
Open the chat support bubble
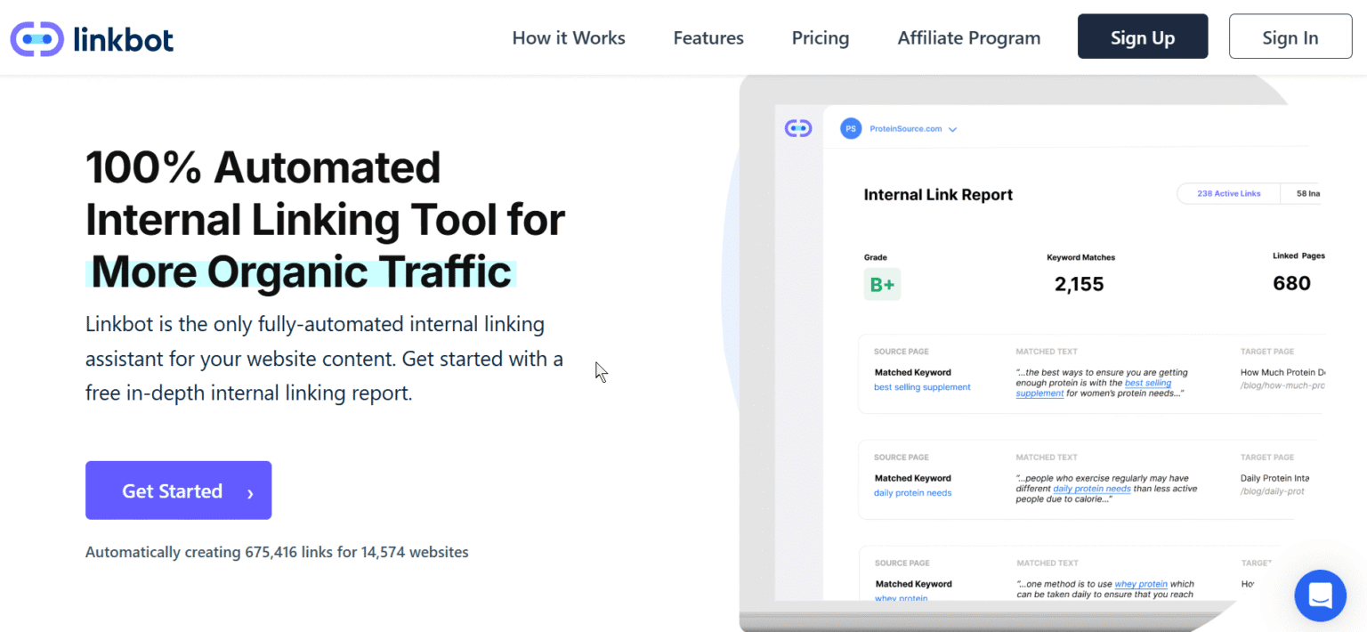1320,596
